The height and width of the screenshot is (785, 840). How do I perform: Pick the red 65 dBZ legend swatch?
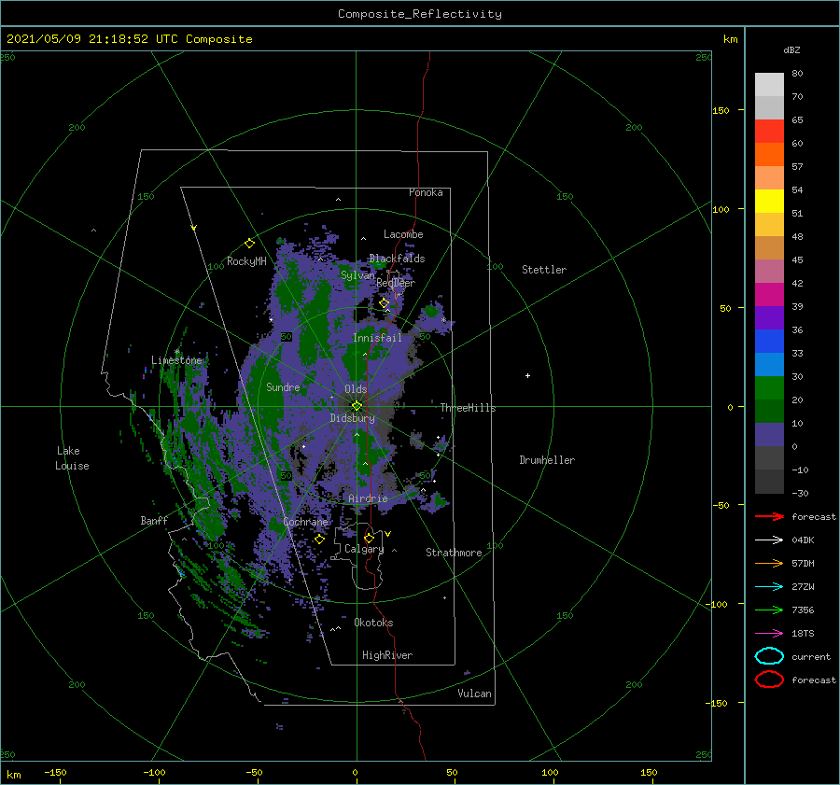(769, 132)
